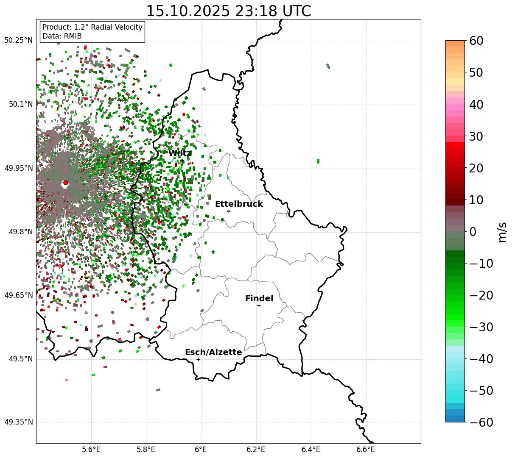Click the Product: 1.2° Radial Velocity text
The height and width of the screenshot is (458, 512).
92,27
